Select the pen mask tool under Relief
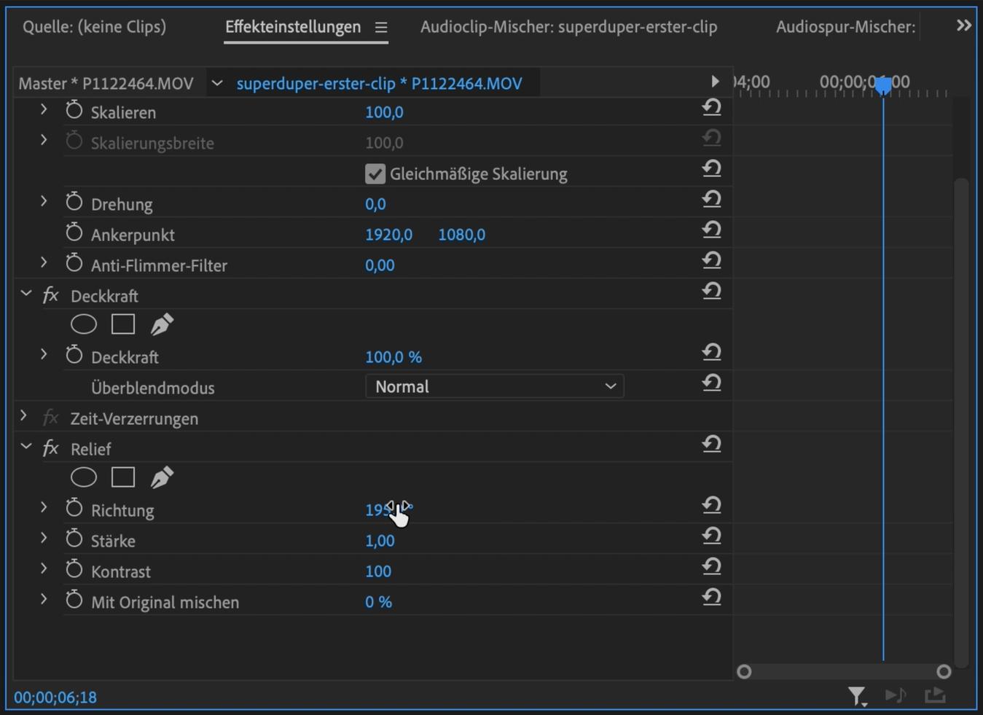Viewport: 983px width, 715px height. pyautogui.click(x=162, y=477)
